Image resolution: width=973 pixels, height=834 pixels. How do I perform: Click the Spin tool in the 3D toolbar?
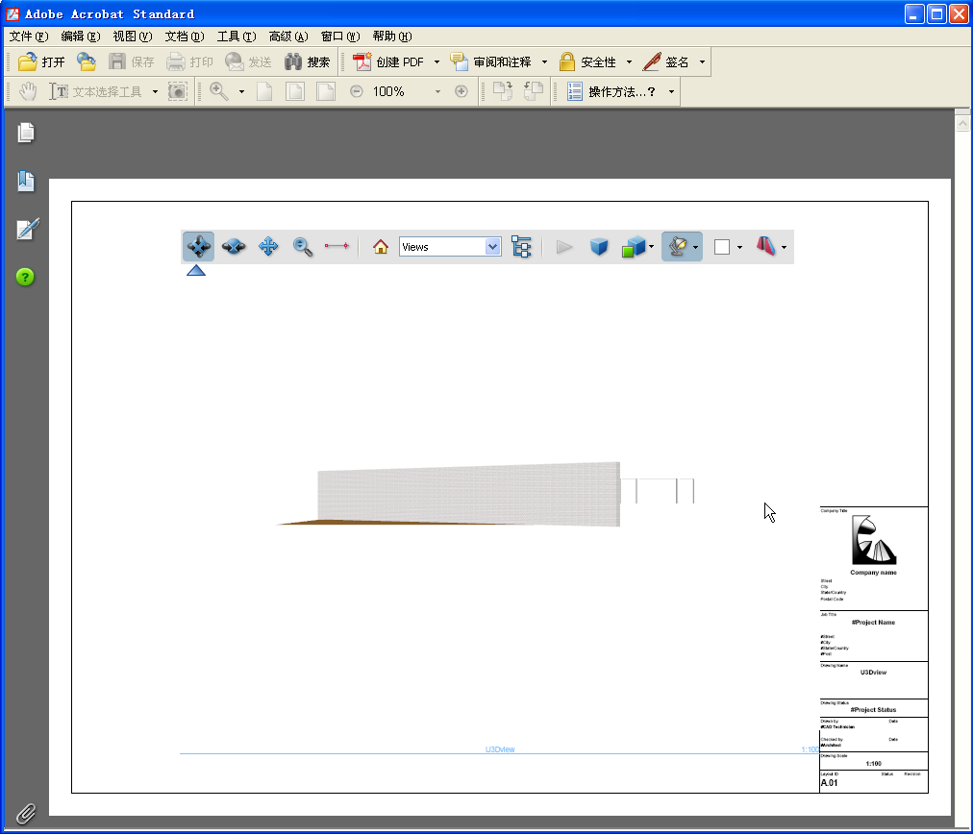click(233, 246)
